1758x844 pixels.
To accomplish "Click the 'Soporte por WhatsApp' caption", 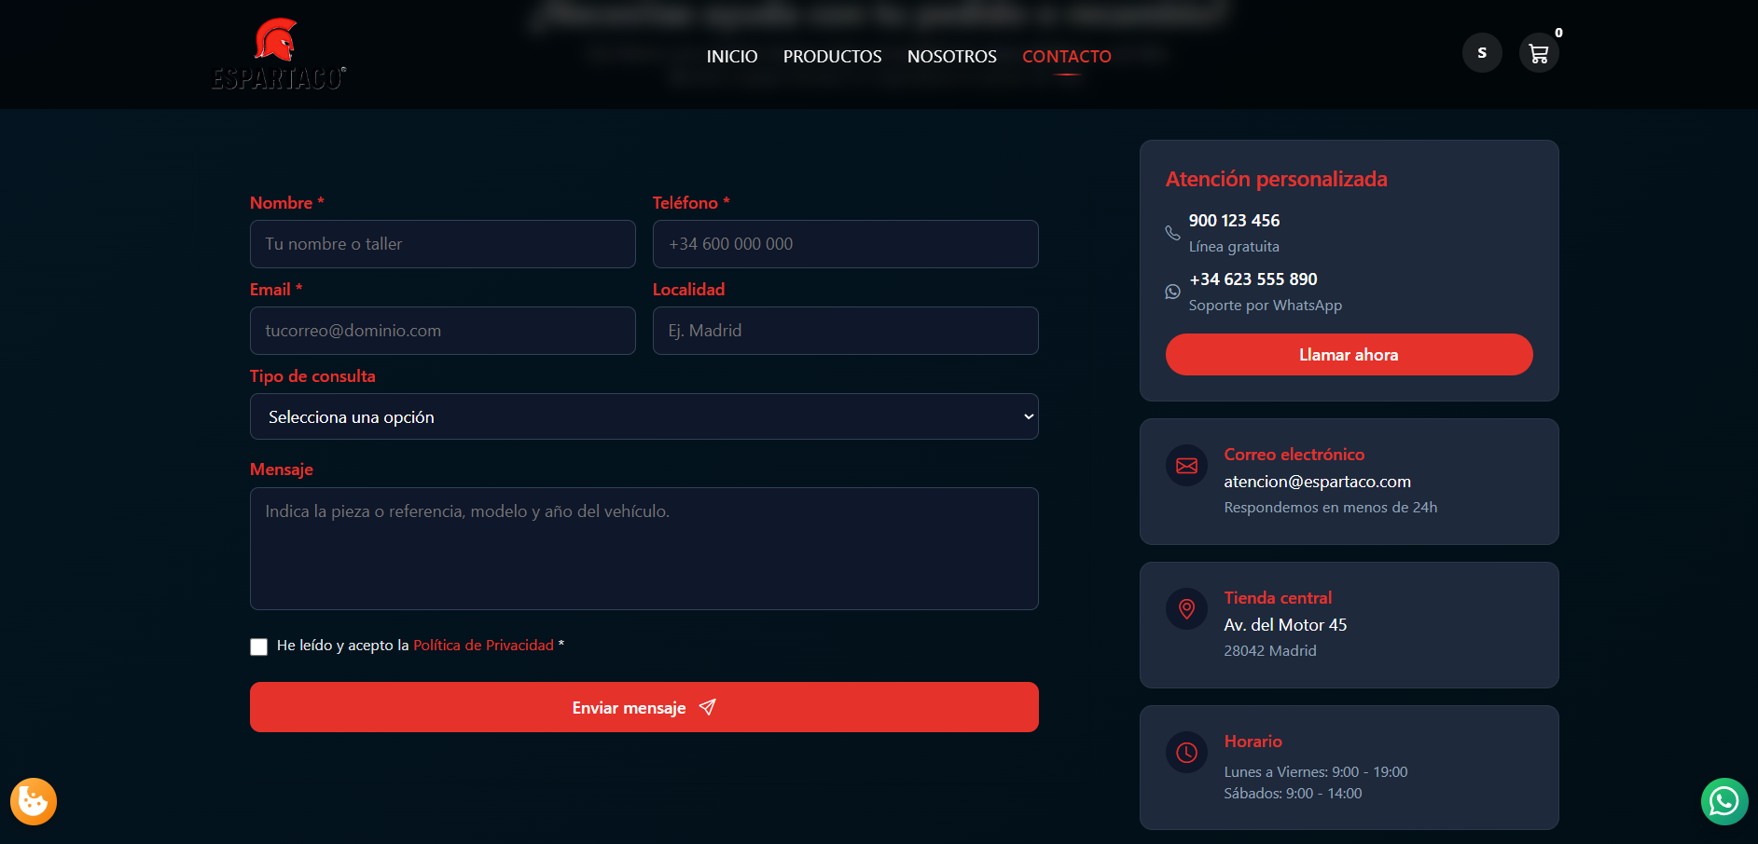I will point(1266,306).
